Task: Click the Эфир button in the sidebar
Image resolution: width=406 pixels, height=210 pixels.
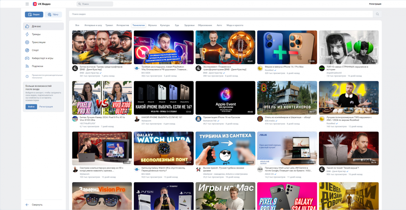Action: click(53, 15)
